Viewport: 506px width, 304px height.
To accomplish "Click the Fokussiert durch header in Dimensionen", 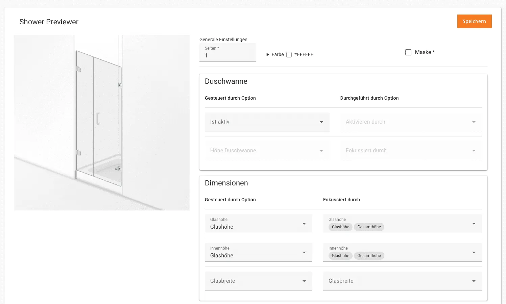I will click(x=341, y=200).
